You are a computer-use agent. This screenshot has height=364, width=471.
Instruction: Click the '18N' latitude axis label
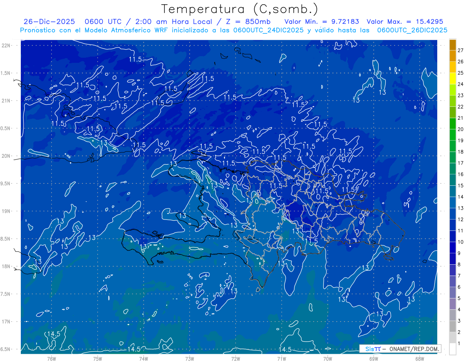click(x=6, y=266)
